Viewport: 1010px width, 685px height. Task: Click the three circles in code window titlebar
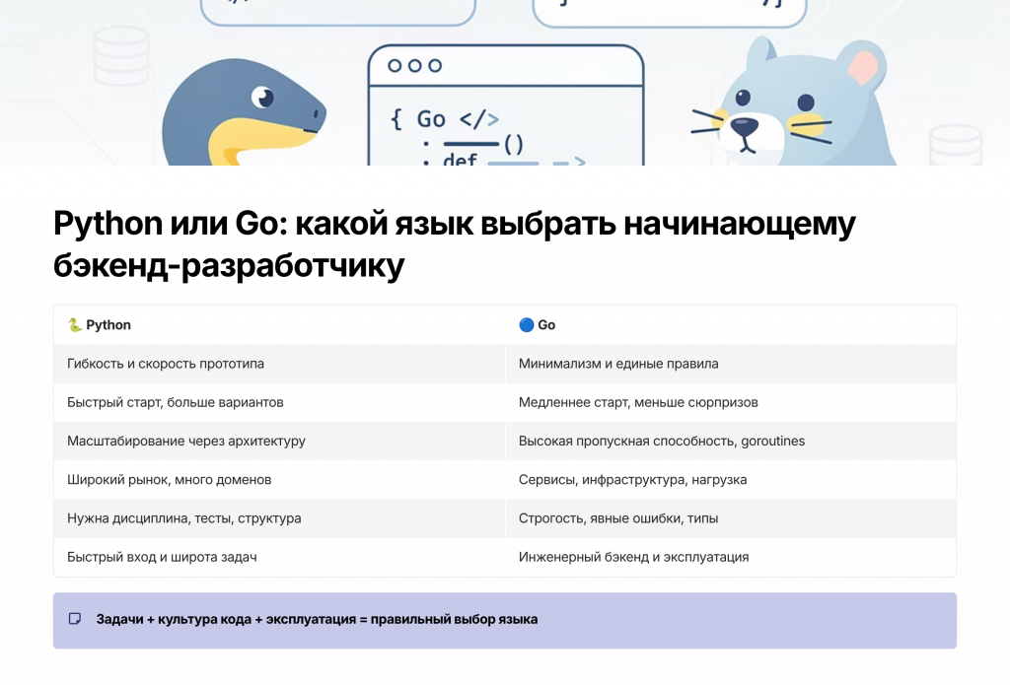pos(414,66)
